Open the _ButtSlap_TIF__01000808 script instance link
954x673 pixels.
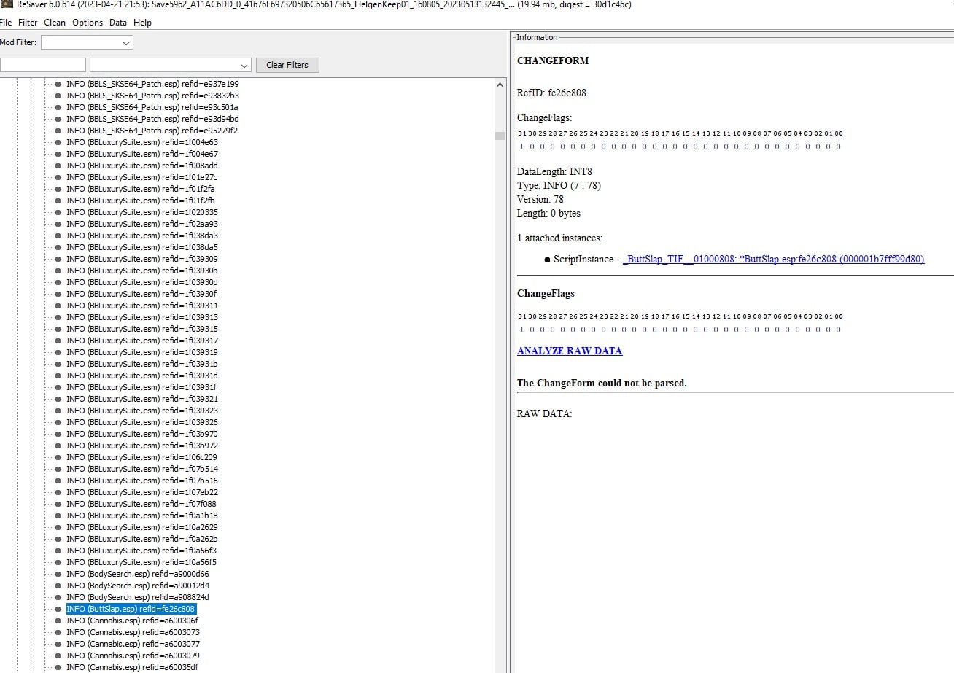pyautogui.click(x=774, y=259)
